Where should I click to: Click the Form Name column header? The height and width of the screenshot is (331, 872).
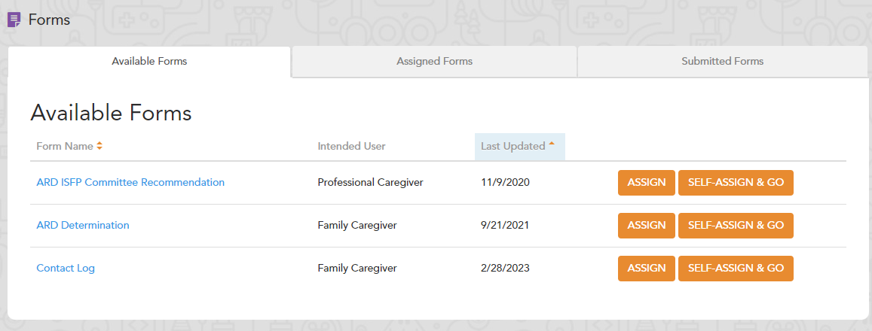65,147
